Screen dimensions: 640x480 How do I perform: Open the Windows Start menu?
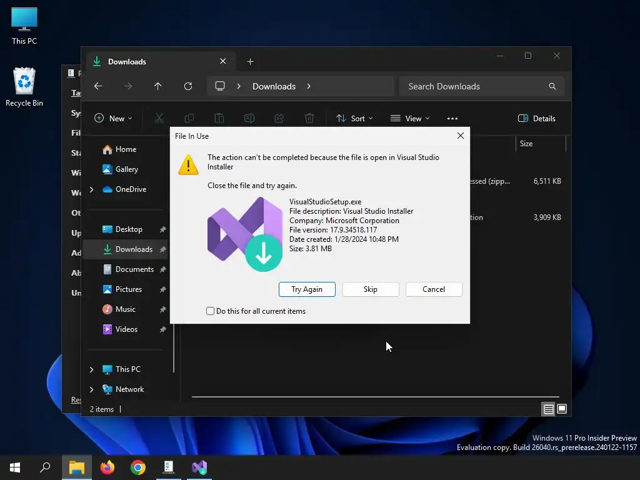[x=15, y=467]
